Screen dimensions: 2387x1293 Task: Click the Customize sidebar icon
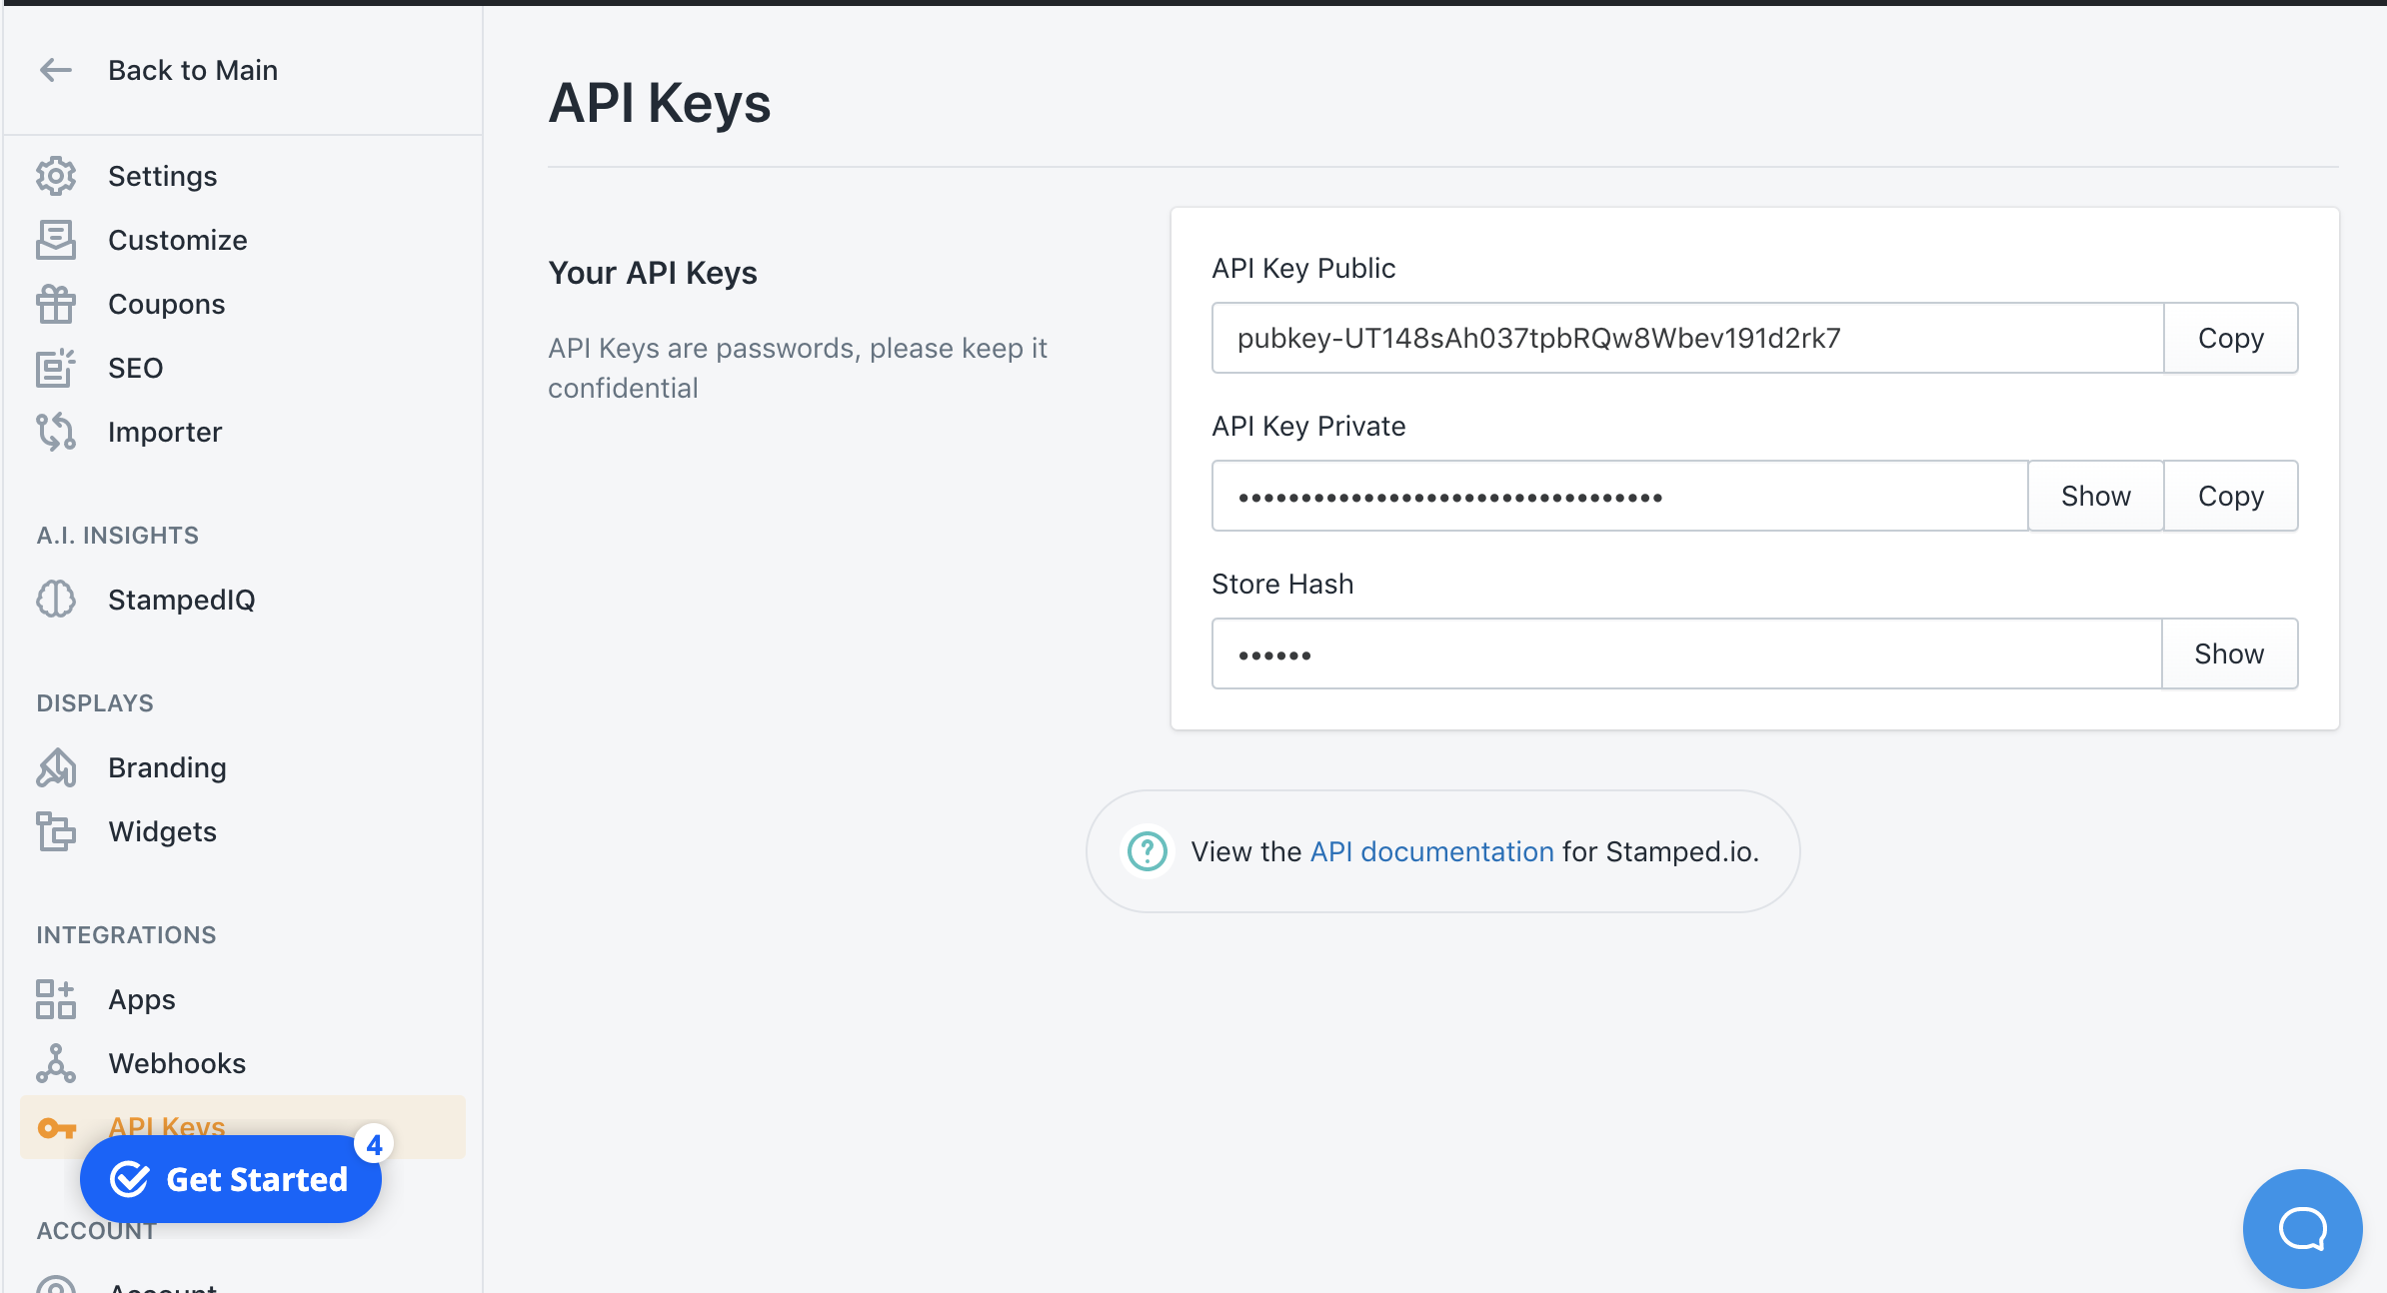pos(56,240)
